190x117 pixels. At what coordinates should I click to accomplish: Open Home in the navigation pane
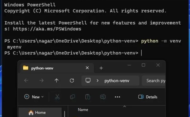coord(40,113)
